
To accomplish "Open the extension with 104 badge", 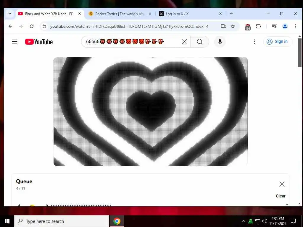I will pyautogui.click(x=248, y=27).
